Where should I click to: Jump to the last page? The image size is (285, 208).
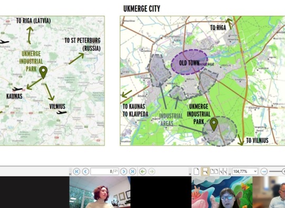132,172
